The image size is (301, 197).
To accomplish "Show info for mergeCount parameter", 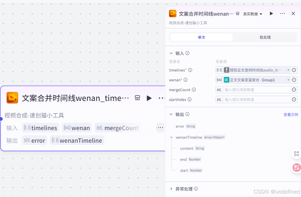I will tap(194, 90).
